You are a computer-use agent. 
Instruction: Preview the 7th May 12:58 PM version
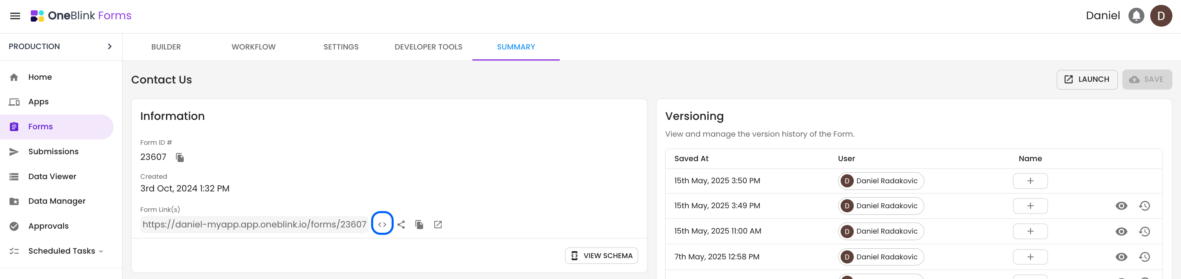pos(1122,257)
